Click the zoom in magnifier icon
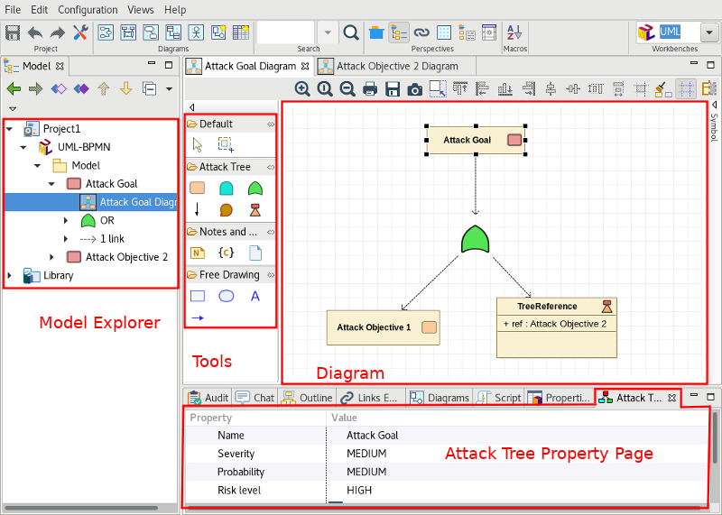This screenshot has height=515, width=722. (302, 88)
